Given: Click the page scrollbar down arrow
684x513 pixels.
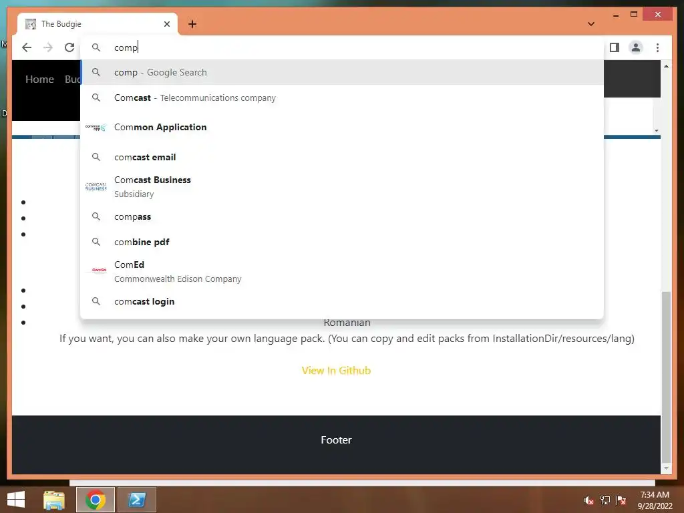Looking at the screenshot, I should tap(666, 468).
